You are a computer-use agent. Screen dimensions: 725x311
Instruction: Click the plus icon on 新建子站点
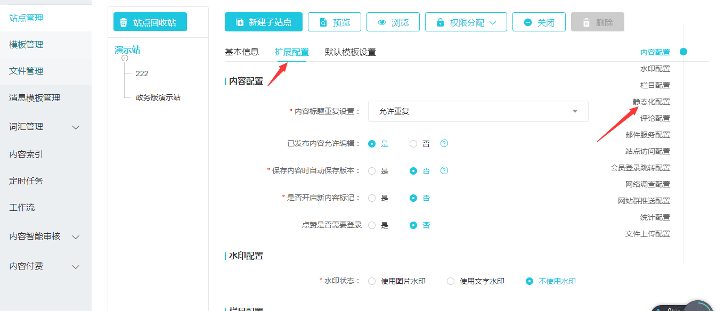pyautogui.click(x=240, y=22)
